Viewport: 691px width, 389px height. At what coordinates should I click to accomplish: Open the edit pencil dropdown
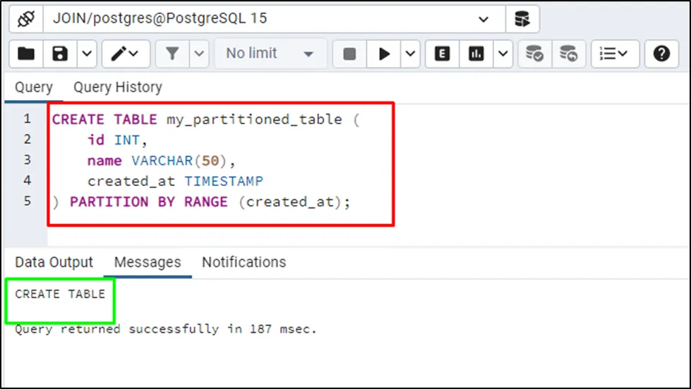click(x=126, y=54)
